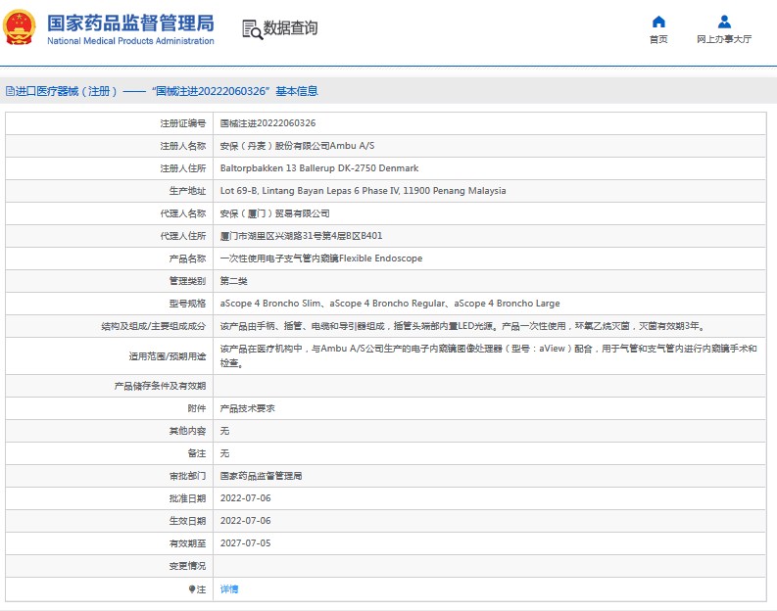
Task: Click 2022-07-06 in the 生效日期 row
Action: [245, 521]
